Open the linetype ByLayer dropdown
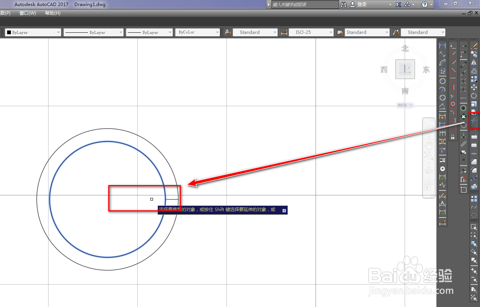Image resolution: width=480 pixels, height=307 pixels. 93,32
